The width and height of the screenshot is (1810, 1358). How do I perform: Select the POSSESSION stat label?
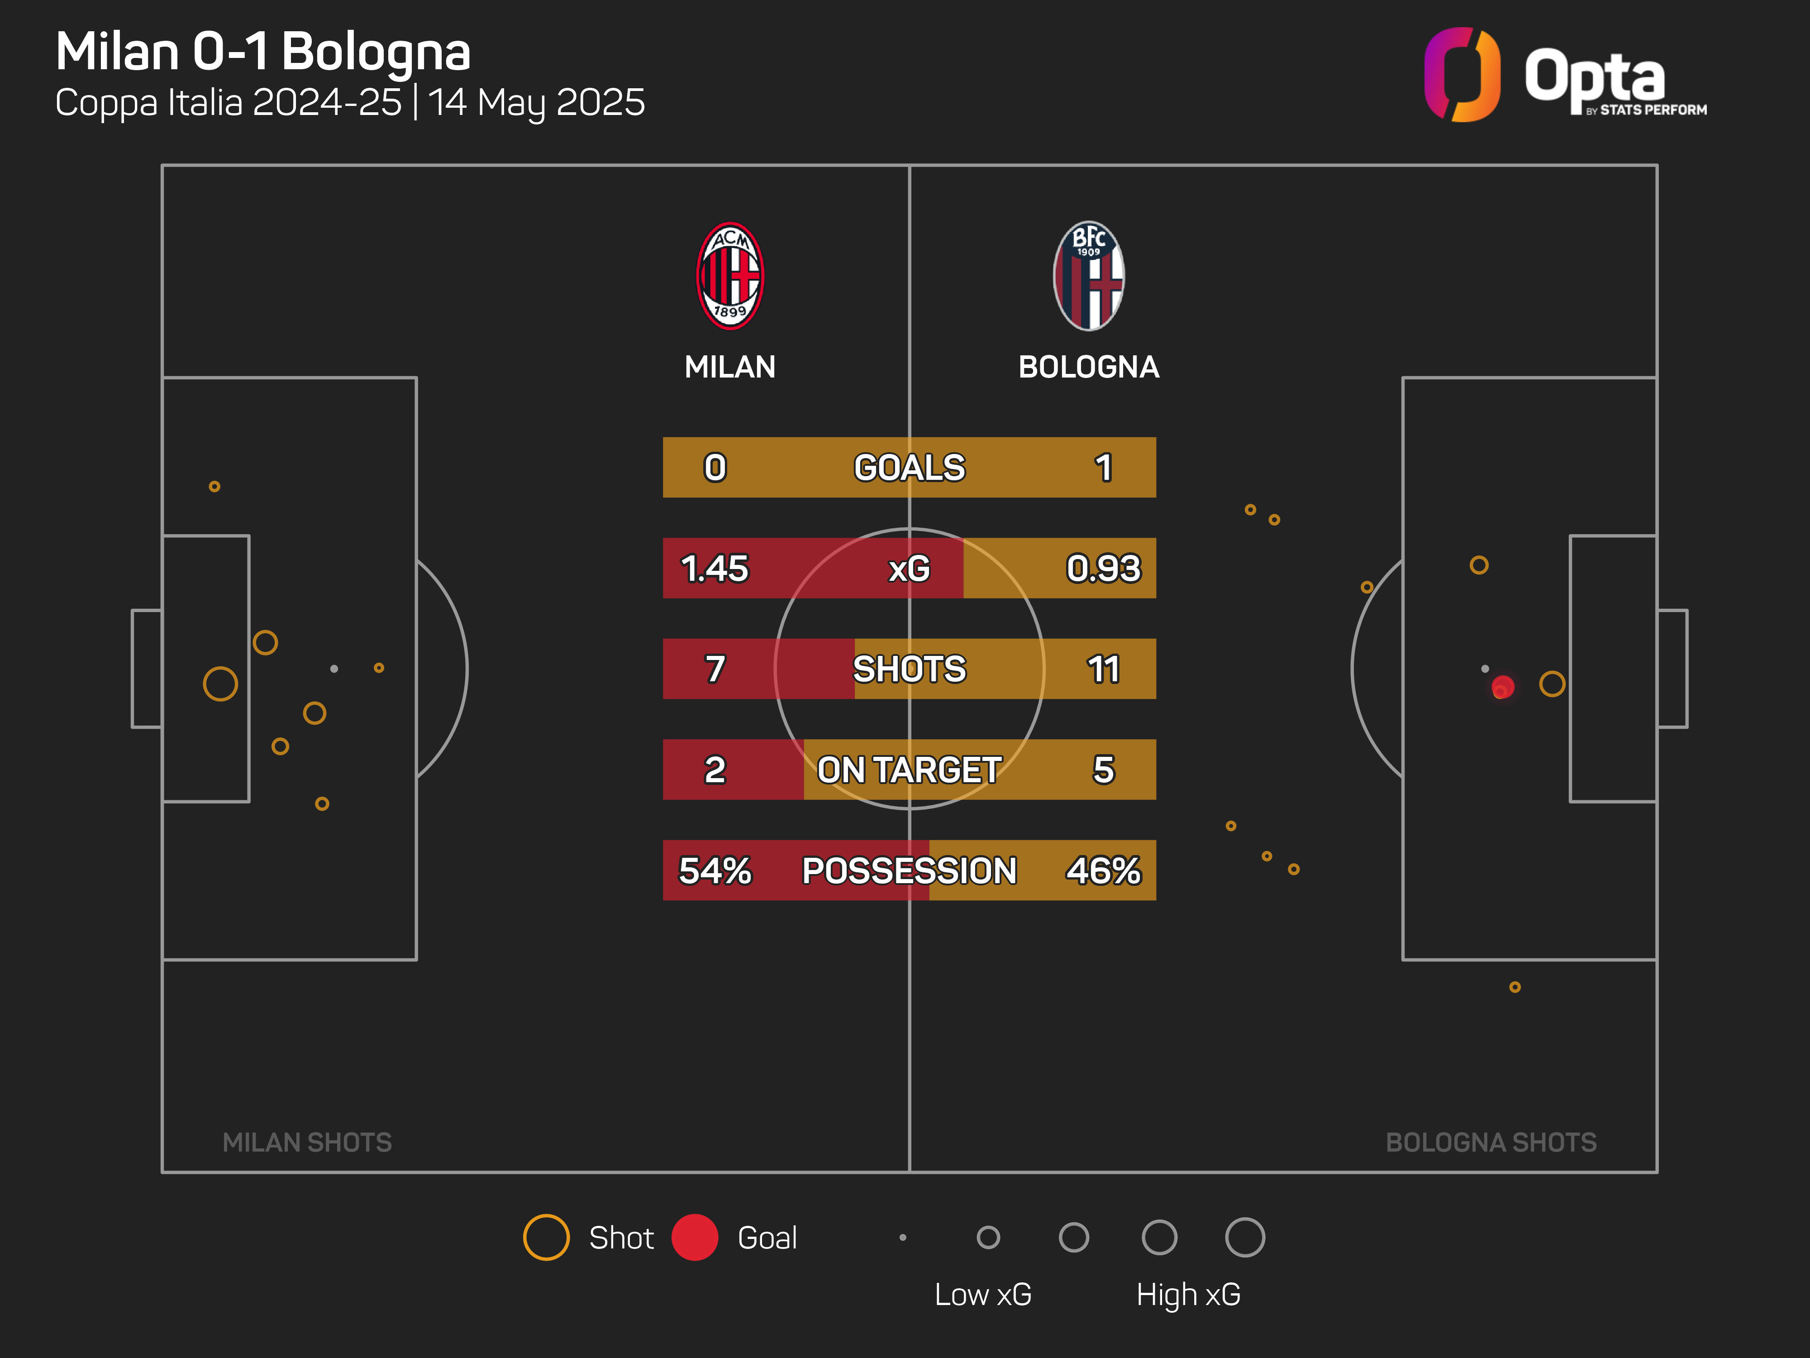point(909,870)
